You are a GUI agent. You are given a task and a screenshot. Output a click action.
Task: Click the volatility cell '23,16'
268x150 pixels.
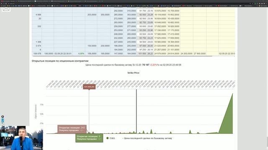[150, 11]
